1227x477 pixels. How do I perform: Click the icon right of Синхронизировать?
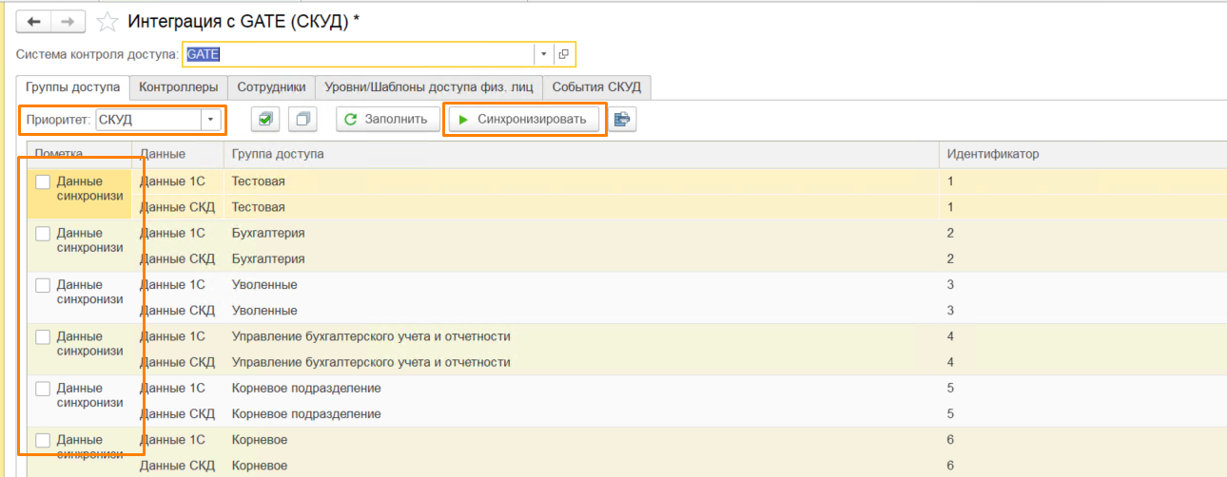coord(622,120)
